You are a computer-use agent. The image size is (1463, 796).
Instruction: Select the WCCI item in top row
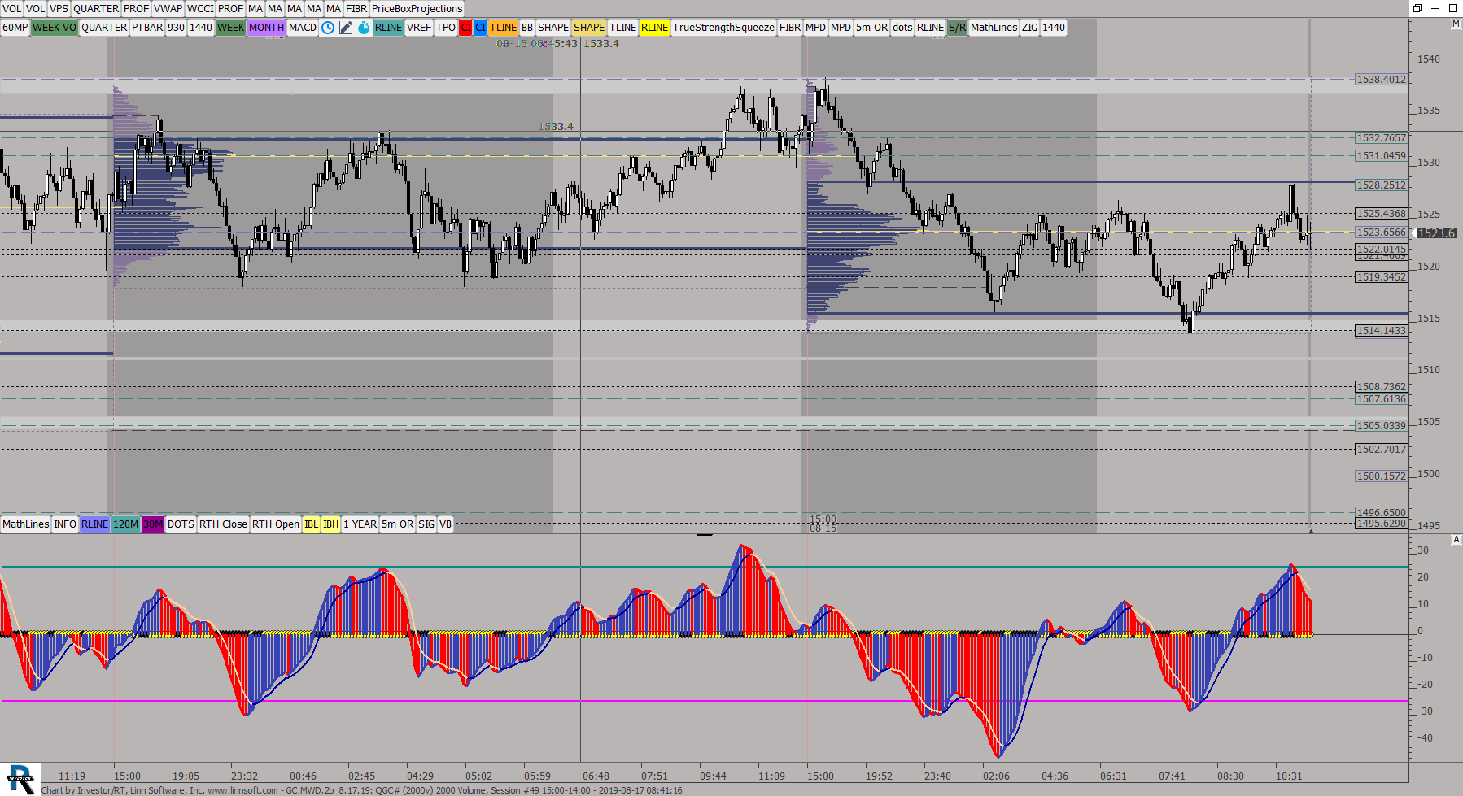(x=200, y=9)
